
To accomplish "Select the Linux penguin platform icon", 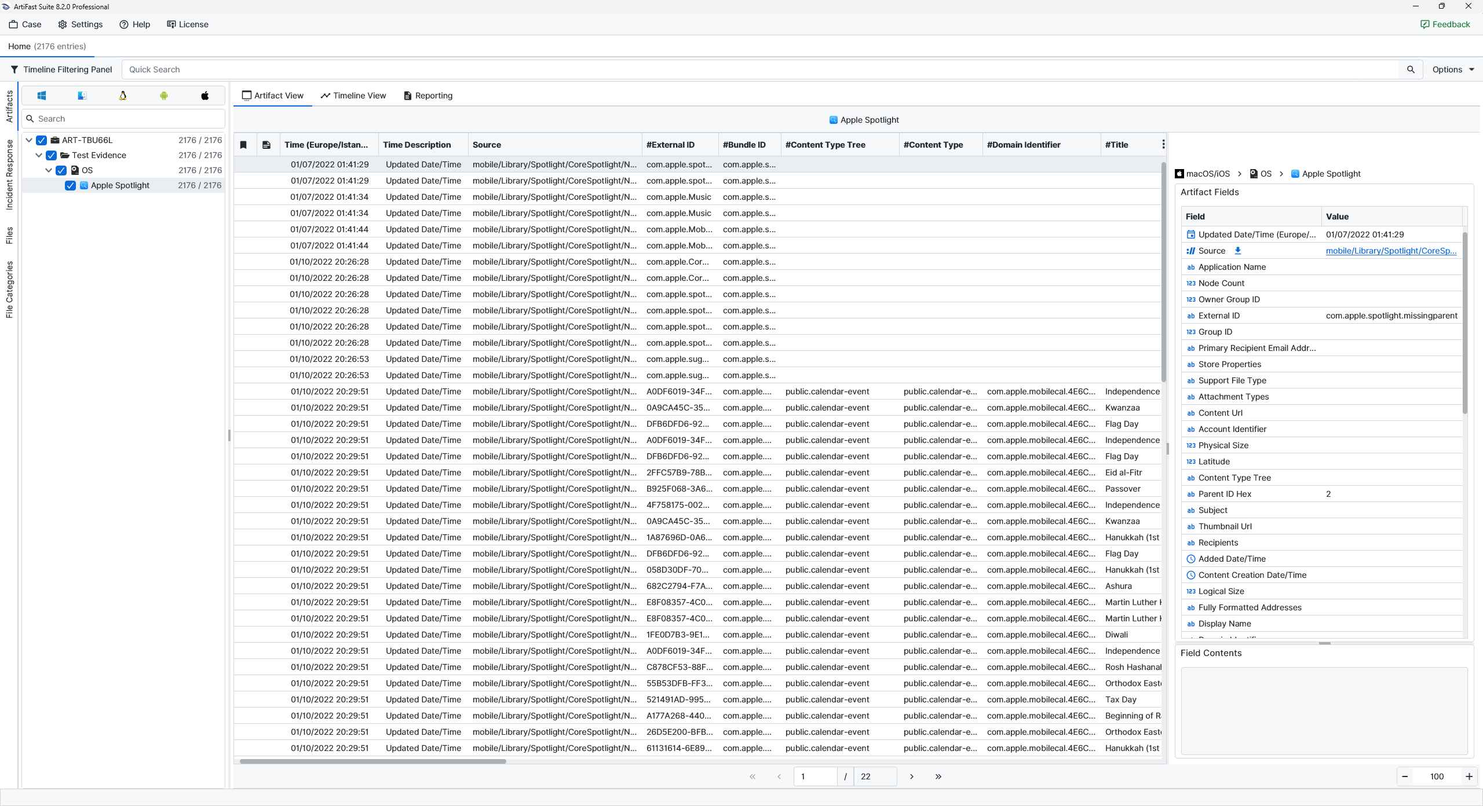I will tap(123, 96).
